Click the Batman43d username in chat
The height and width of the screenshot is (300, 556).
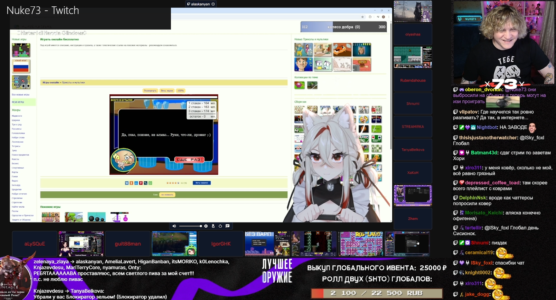[x=484, y=153]
